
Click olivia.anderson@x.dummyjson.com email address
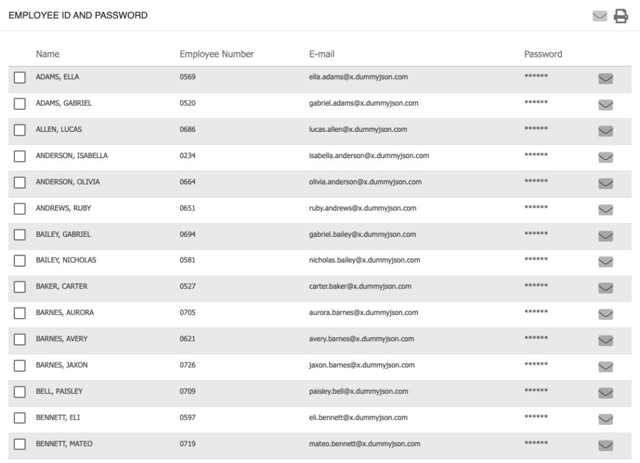[x=365, y=182]
